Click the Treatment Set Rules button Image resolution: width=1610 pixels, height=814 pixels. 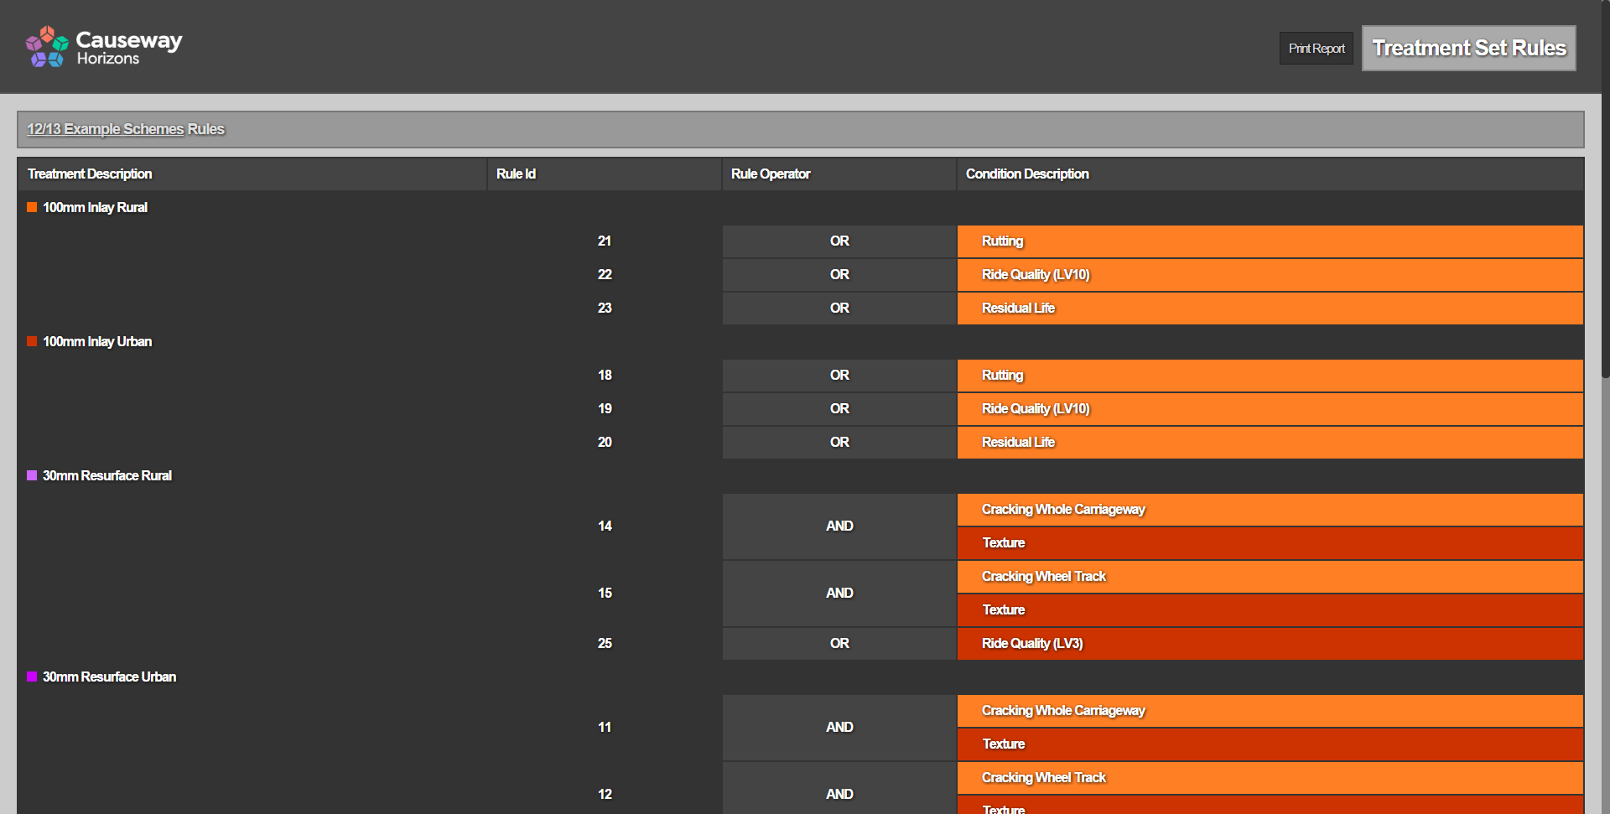(x=1468, y=49)
